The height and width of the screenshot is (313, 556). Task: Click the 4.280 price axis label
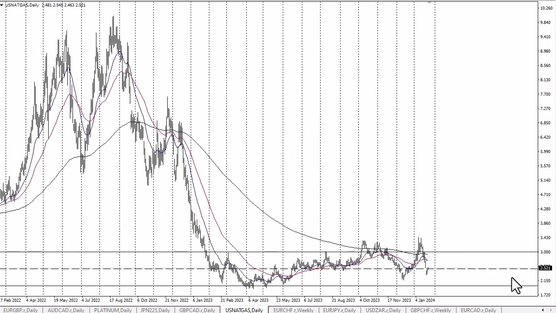point(545,209)
